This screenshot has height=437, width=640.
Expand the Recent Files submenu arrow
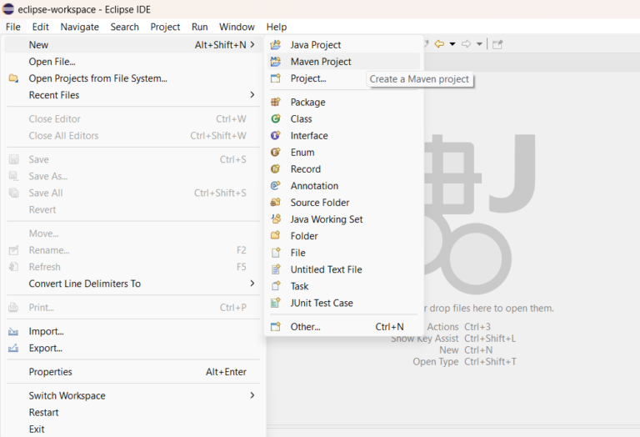click(252, 95)
